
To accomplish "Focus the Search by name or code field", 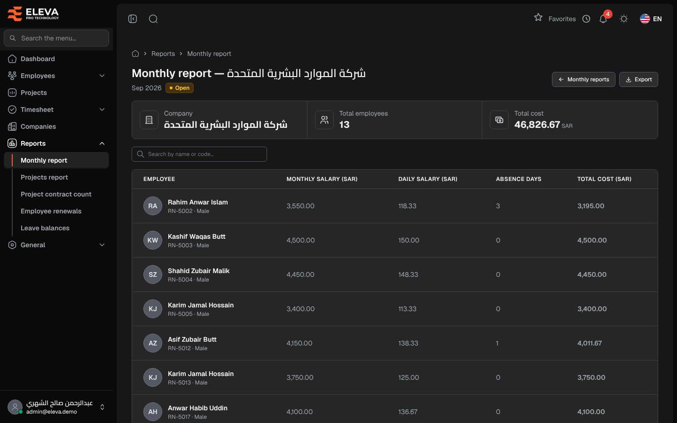I will click(x=199, y=154).
